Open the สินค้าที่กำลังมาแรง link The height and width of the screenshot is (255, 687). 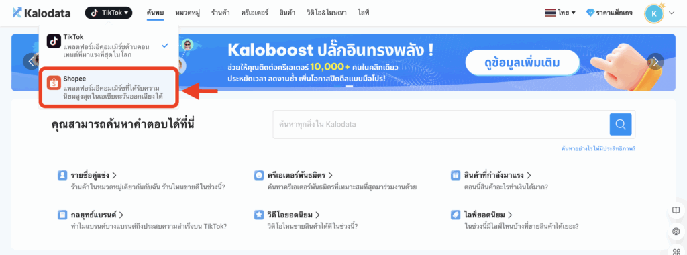tap(497, 176)
